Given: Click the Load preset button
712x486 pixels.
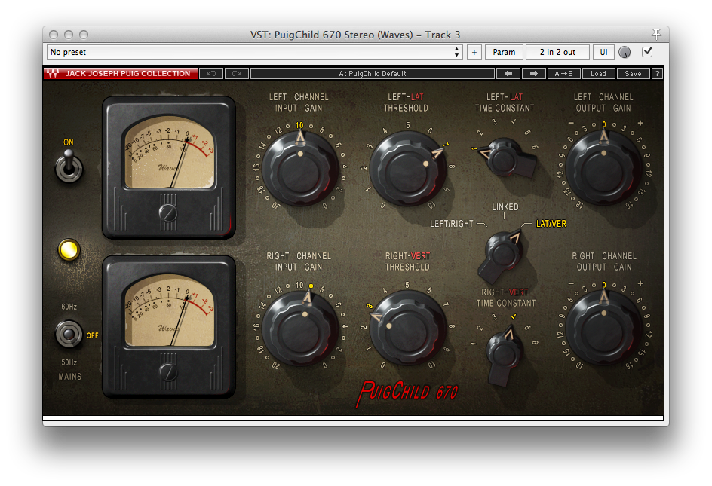Looking at the screenshot, I should tap(598, 74).
